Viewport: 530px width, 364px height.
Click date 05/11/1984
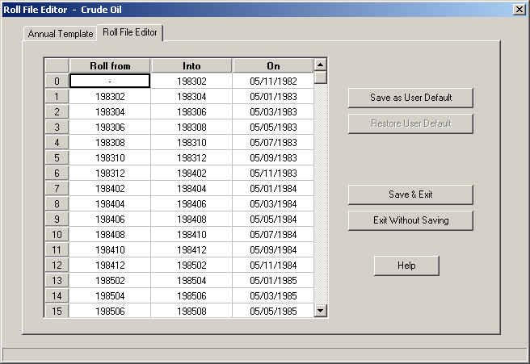click(x=273, y=265)
